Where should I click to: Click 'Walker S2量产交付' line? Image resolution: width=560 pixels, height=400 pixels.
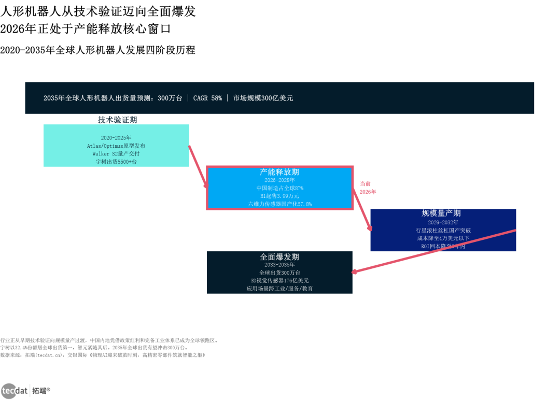(x=116, y=154)
